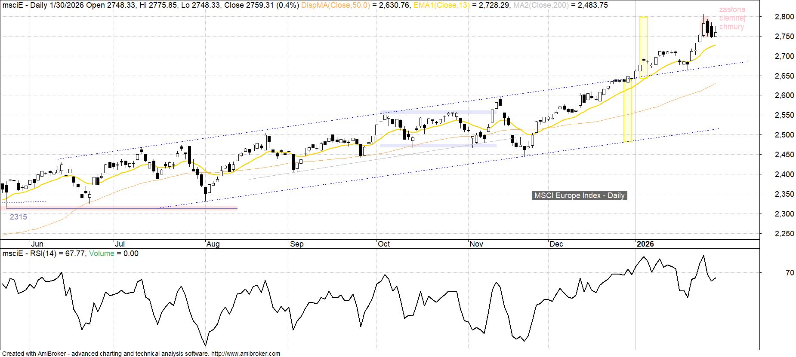Screen dimensions: 796x357
Task: Click the amibroker.com URL in the footer
Action: click(245, 354)
